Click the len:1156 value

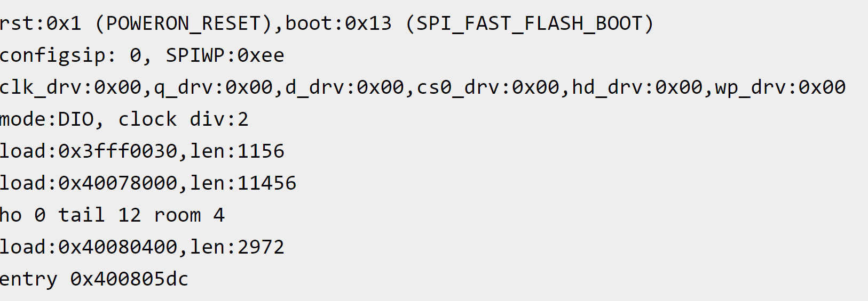(x=237, y=152)
